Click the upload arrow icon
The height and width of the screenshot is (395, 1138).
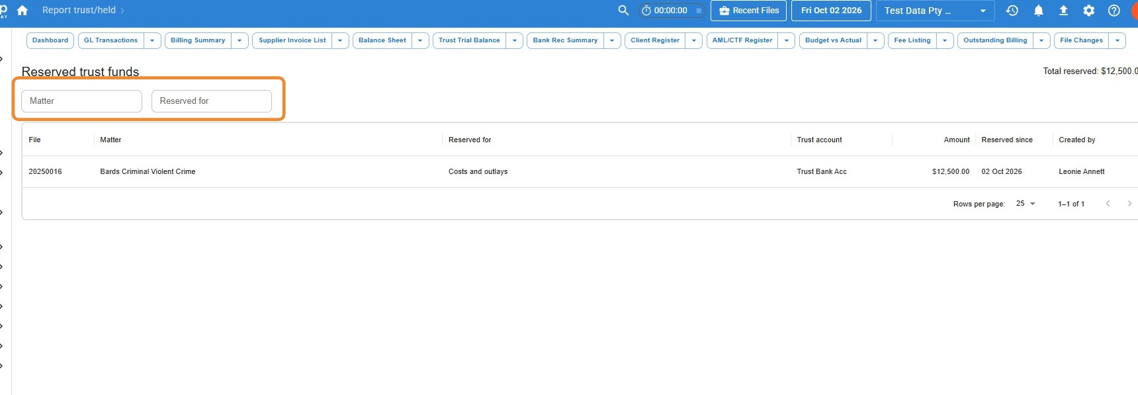1064,11
